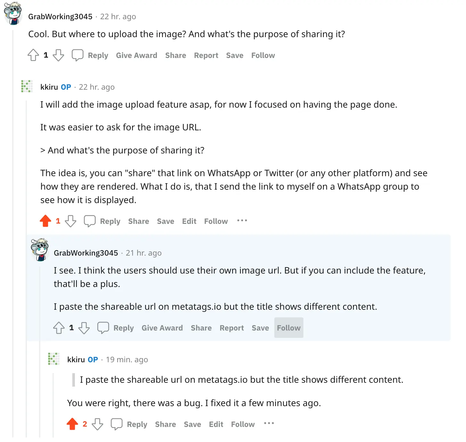Upvote GrabWorking3045's top comment
Image resolution: width=466 pixels, height=442 pixels.
coord(33,55)
